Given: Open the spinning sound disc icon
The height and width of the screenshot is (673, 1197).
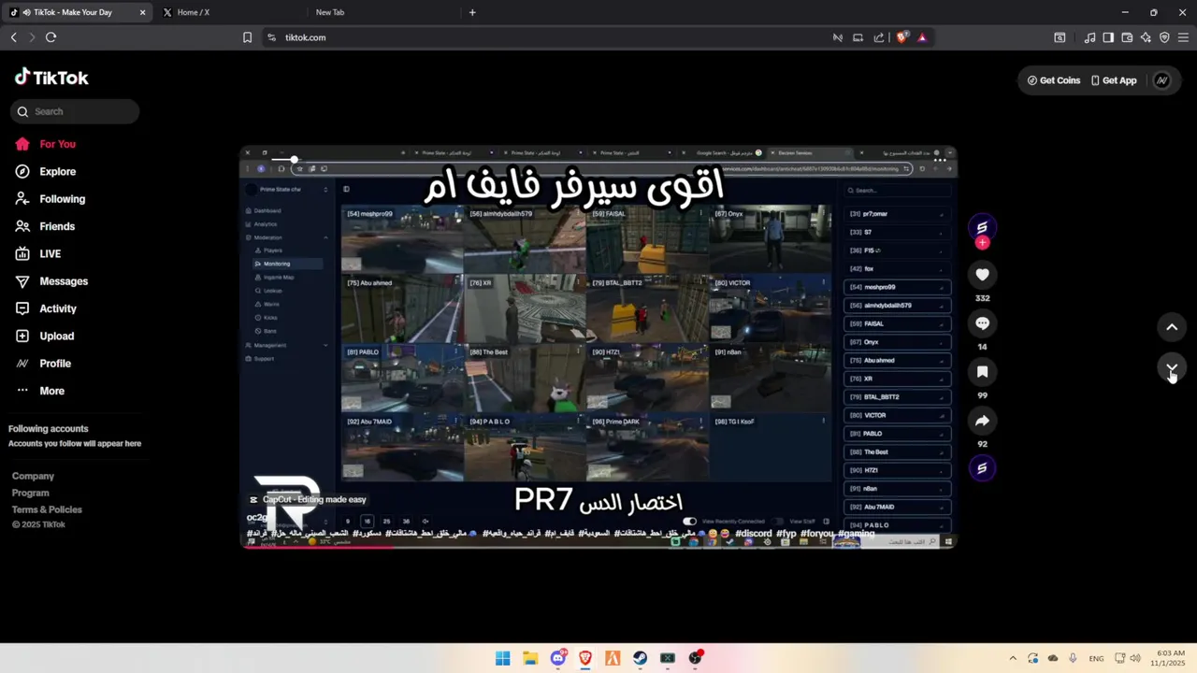Looking at the screenshot, I should [982, 468].
